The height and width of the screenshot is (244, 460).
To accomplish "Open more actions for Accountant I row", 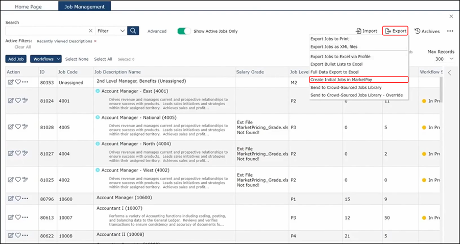I will (25, 217).
